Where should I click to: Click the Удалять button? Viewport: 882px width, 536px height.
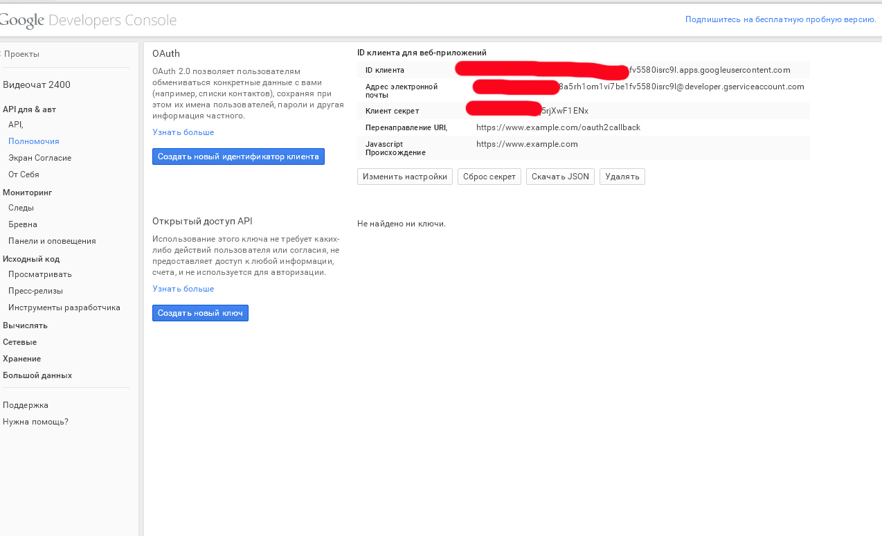[x=622, y=177]
